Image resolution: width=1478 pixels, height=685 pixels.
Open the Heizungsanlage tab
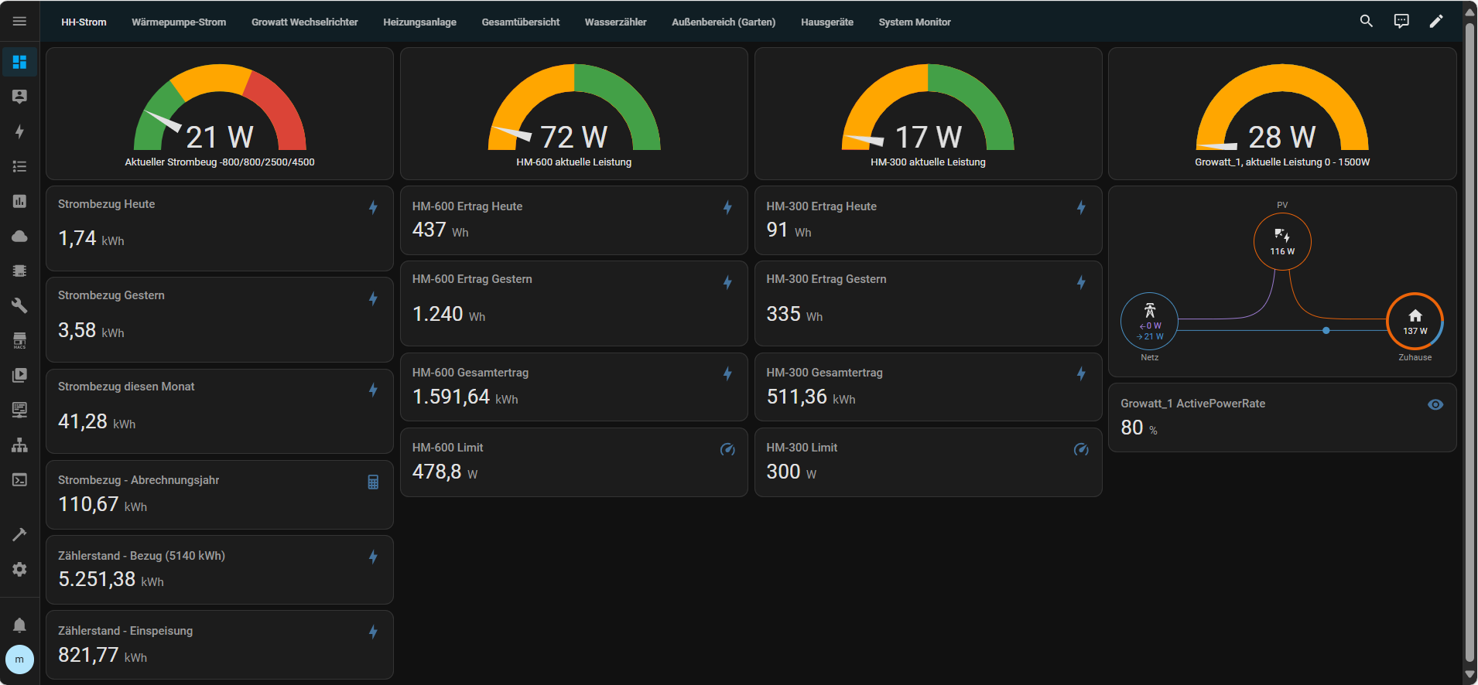pyautogui.click(x=419, y=22)
